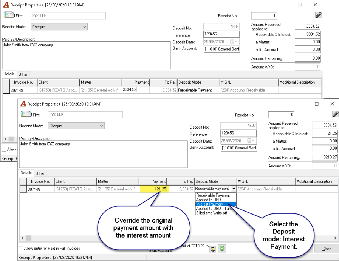Click the horizontal scrollbar right arrow

pos(335,238)
